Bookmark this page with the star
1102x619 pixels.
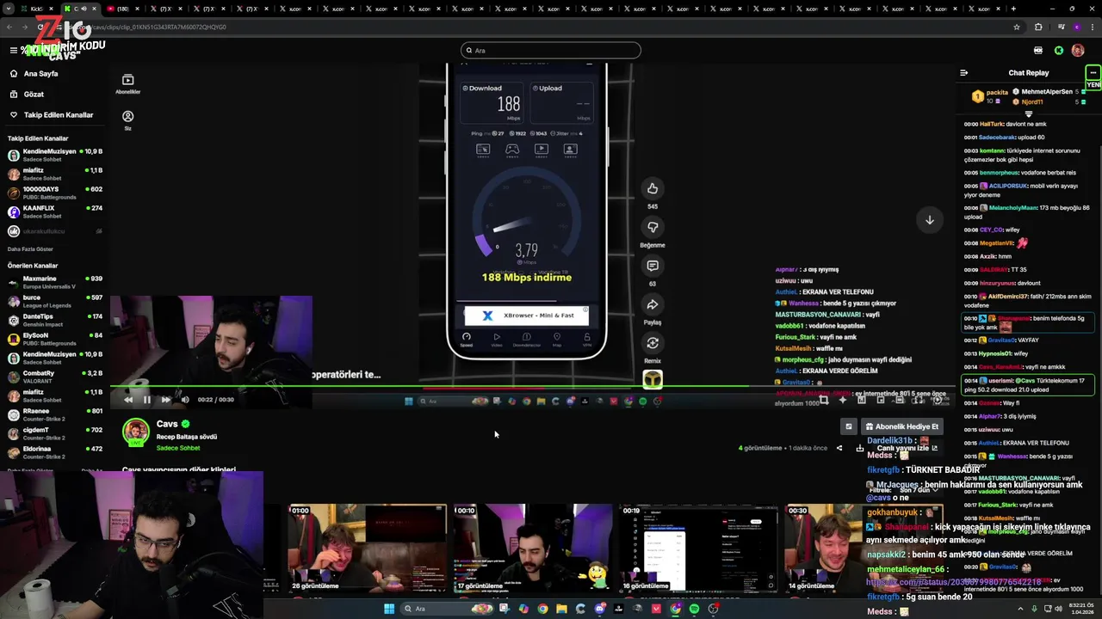tap(1017, 27)
